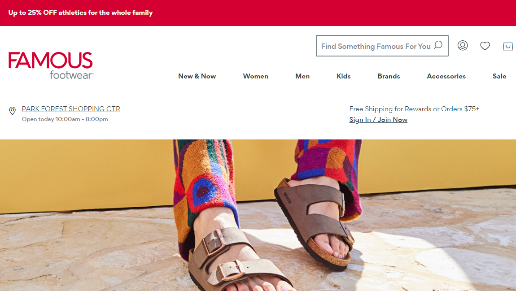Open the Accessories menu
This screenshot has height=291, width=516.
[446, 76]
